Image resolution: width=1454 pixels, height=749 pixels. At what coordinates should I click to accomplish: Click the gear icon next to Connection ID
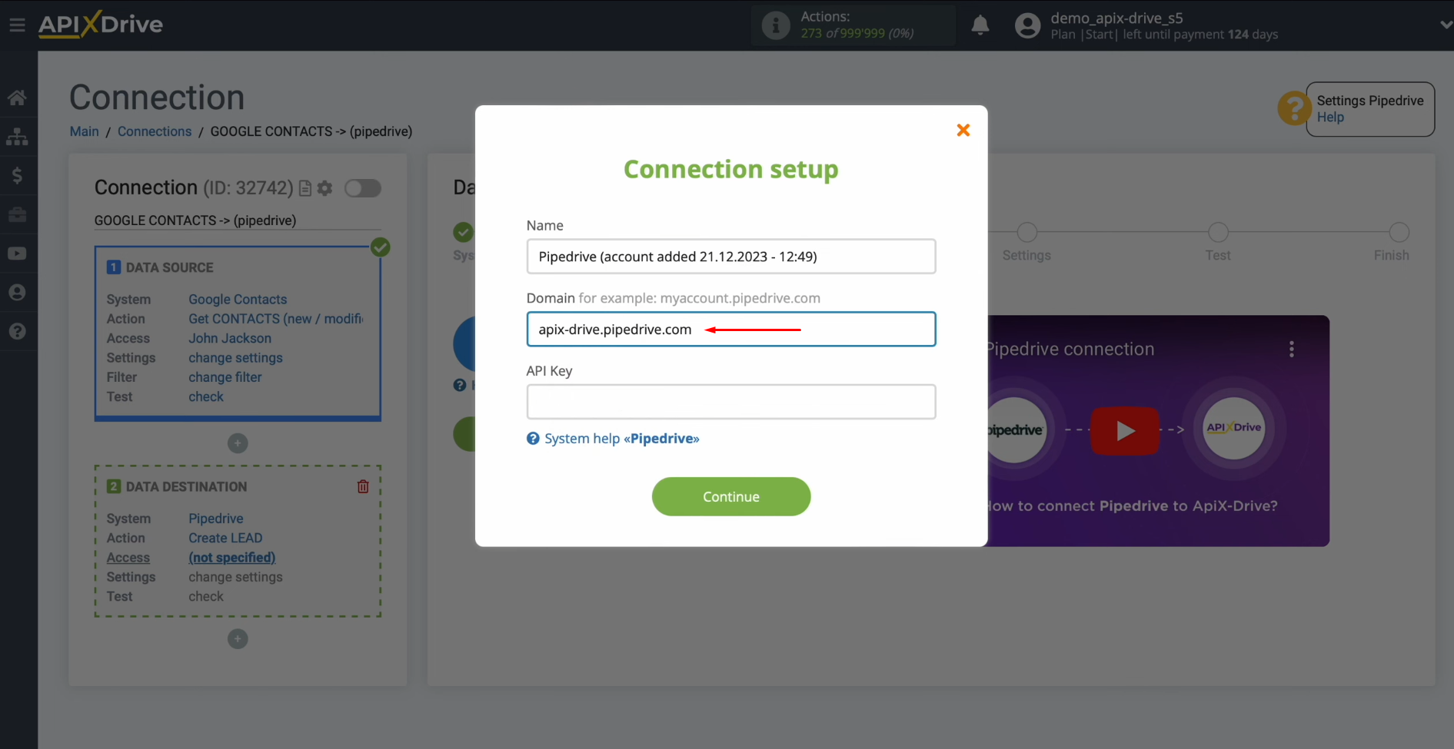click(x=324, y=188)
